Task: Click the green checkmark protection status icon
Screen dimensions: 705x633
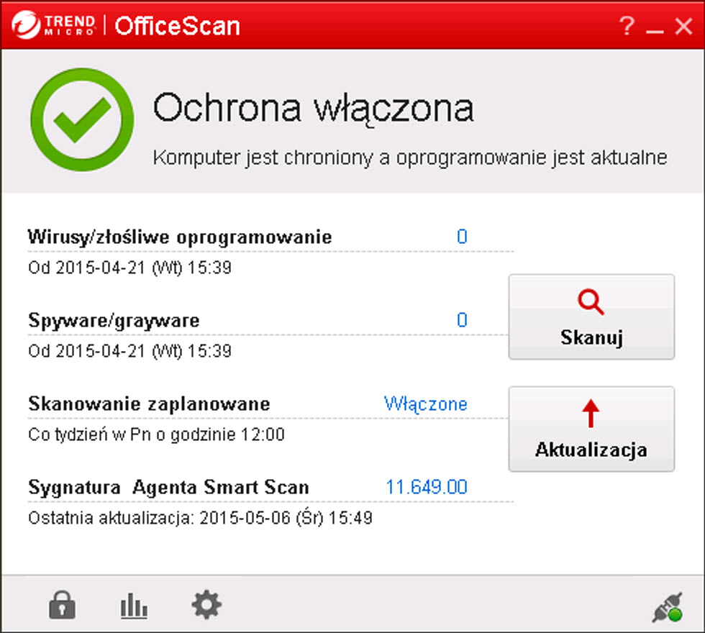Action: (82, 119)
